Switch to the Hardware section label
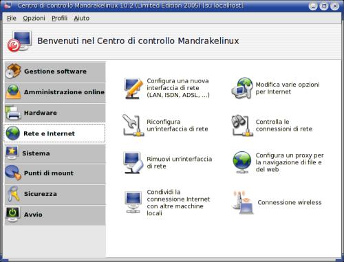This screenshot has height=262, width=344. 41,113
